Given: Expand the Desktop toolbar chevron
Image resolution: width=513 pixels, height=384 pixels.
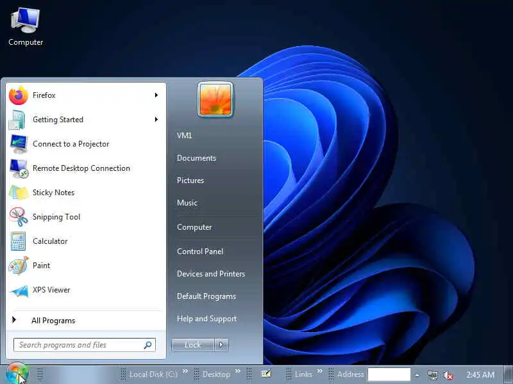Looking at the screenshot, I should click(238, 371).
